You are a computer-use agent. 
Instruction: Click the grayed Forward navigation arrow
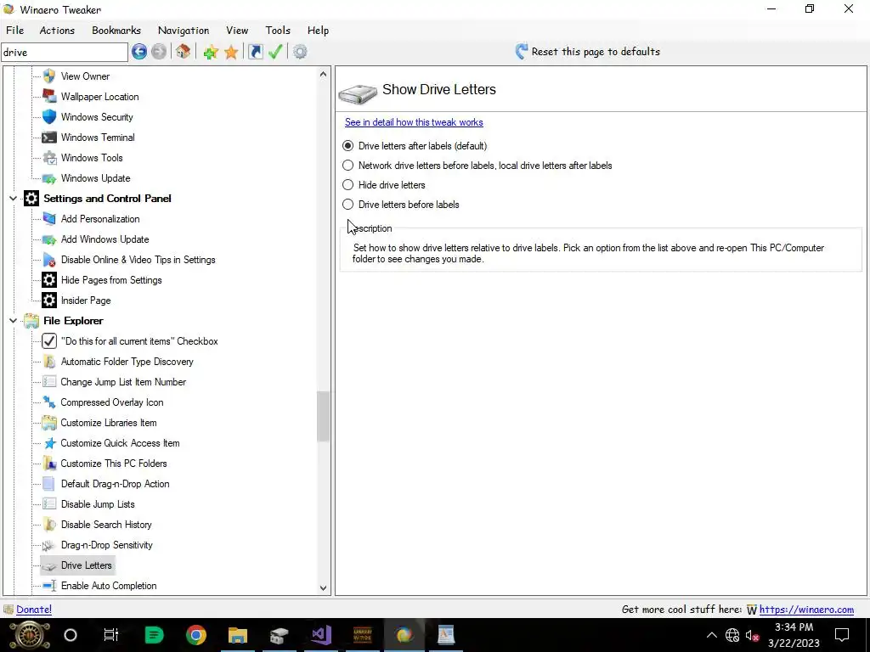pyautogui.click(x=159, y=52)
